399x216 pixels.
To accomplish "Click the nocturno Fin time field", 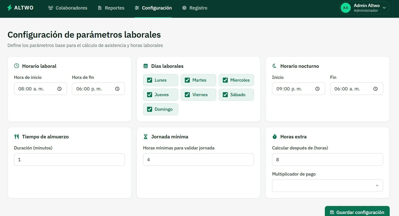I will (x=357, y=89).
